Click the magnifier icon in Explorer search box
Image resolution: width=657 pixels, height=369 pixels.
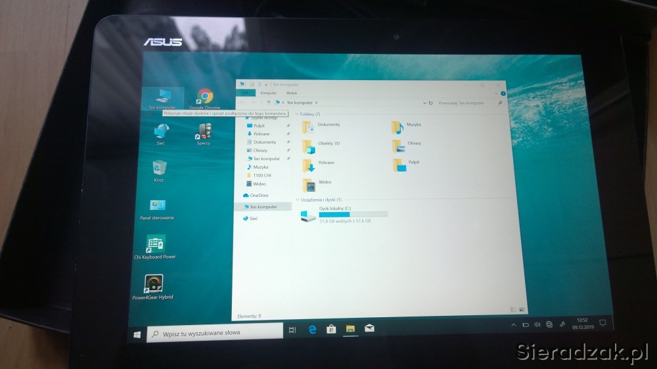pos(500,103)
